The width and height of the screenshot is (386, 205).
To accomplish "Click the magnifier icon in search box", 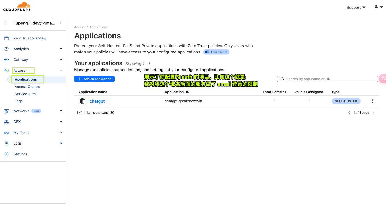I will tap(282, 79).
